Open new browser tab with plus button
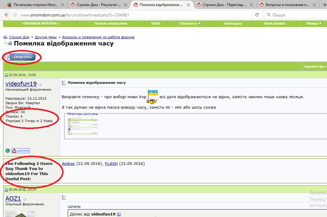This screenshot has width=327, height=217. [324, 4]
